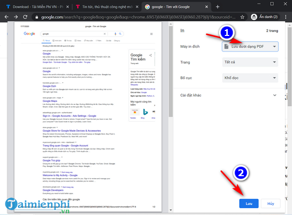Click the Hủy cancel button

click(271, 203)
